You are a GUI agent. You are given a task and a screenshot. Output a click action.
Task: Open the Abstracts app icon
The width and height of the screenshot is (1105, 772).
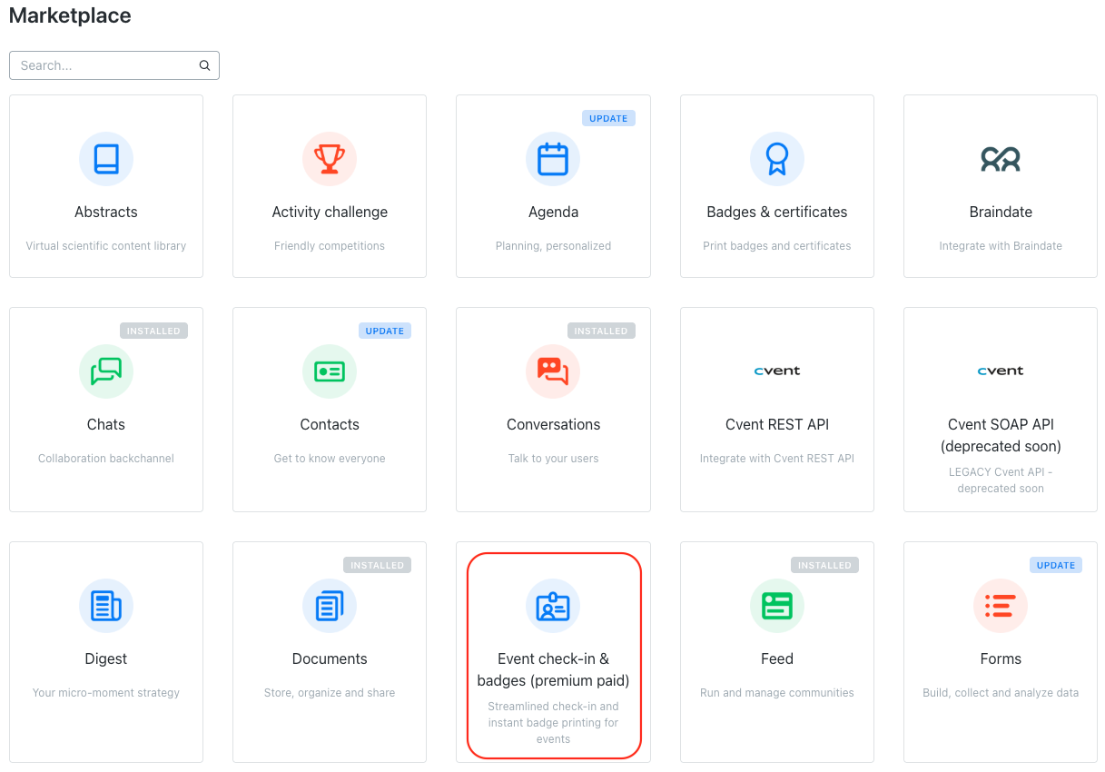[x=106, y=159]
